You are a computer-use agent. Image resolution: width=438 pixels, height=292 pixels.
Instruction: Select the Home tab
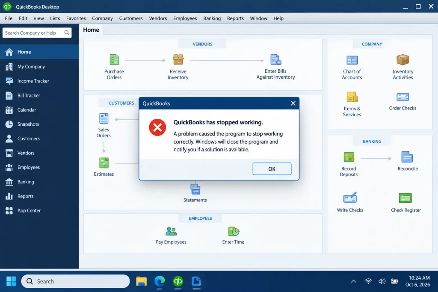coord(91,30)
